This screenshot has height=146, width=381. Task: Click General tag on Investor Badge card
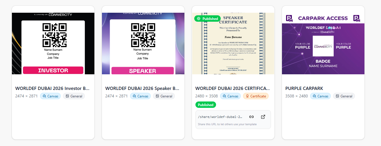pyautogui.click(x=74, y=96)
